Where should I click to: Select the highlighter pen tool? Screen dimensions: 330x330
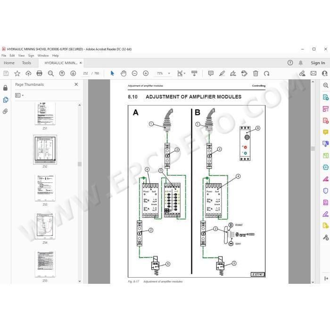click(x=222, y=73)
